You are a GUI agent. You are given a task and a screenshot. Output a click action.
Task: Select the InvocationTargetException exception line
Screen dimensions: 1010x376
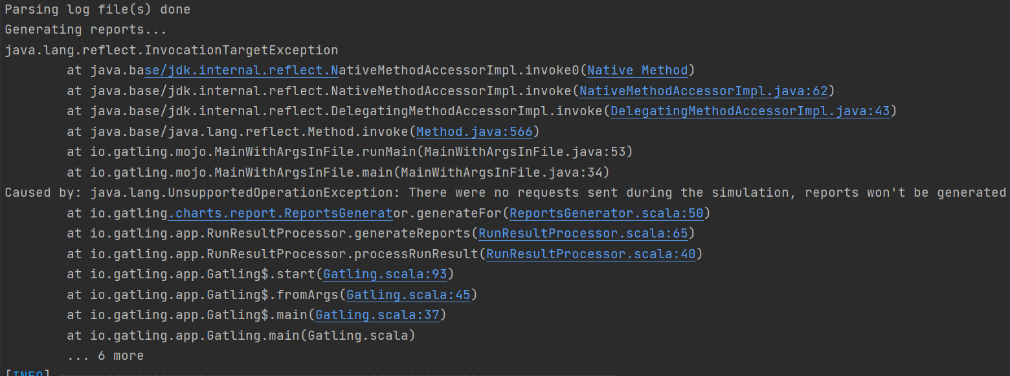[x=171, y=49]
